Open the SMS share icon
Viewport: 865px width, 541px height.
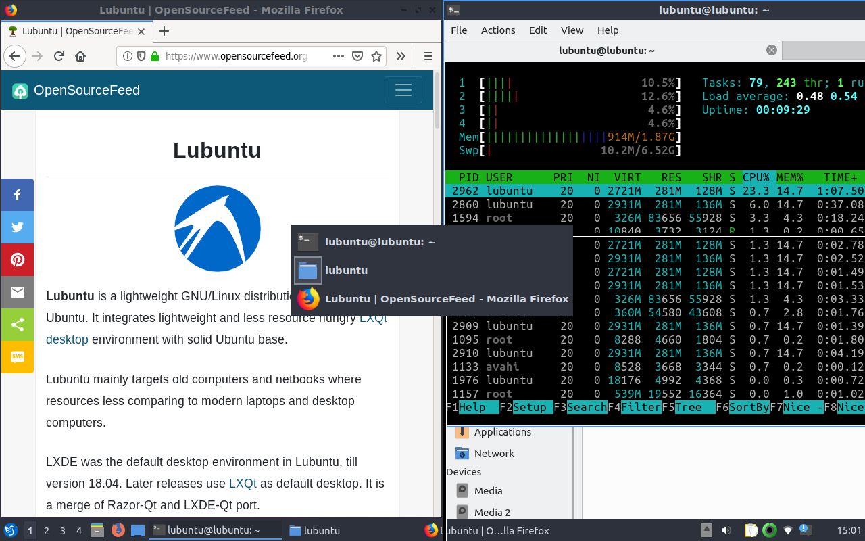pos(17,357)
